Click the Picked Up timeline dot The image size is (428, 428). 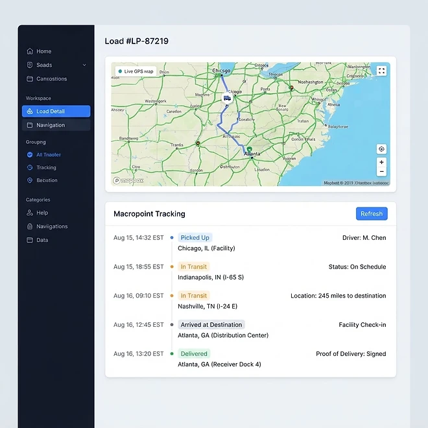(x=172, y=238)
